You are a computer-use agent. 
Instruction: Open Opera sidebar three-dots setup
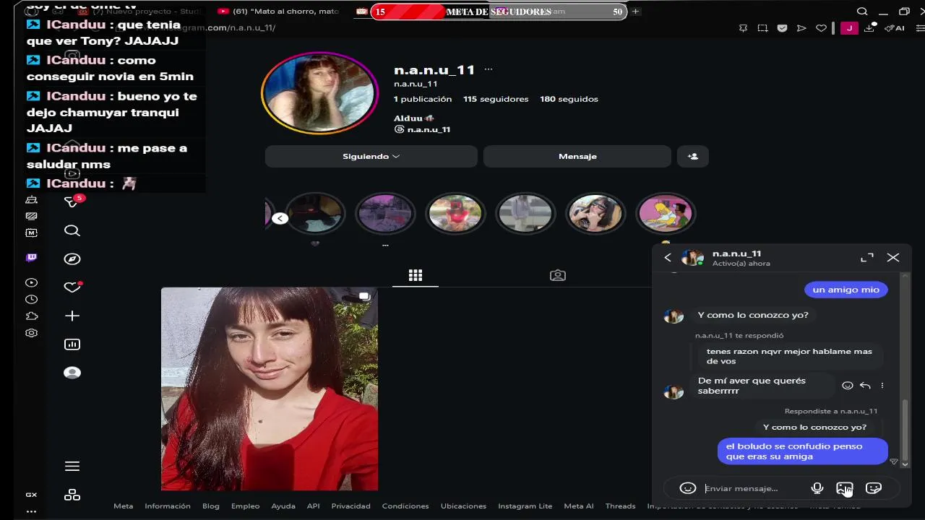(31, 511)
